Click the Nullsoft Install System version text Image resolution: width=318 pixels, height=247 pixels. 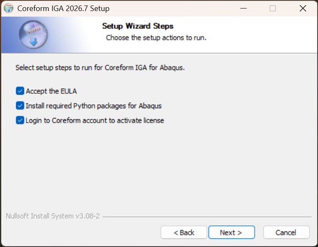(53, 216)
